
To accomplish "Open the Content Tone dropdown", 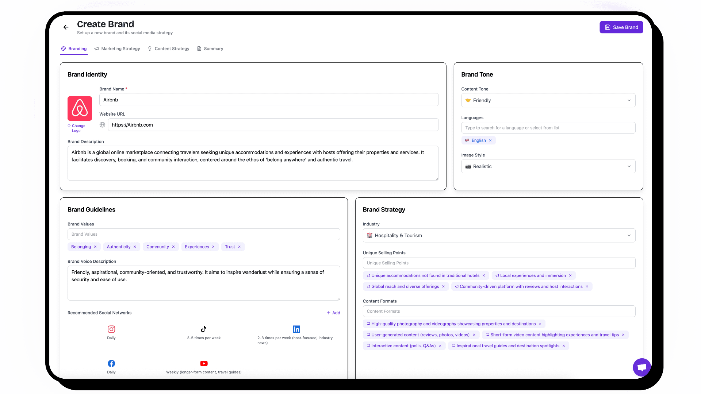I will pos(548,100).
